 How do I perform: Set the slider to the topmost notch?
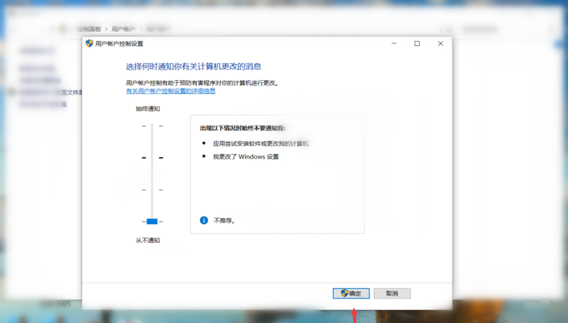(152, 126)
